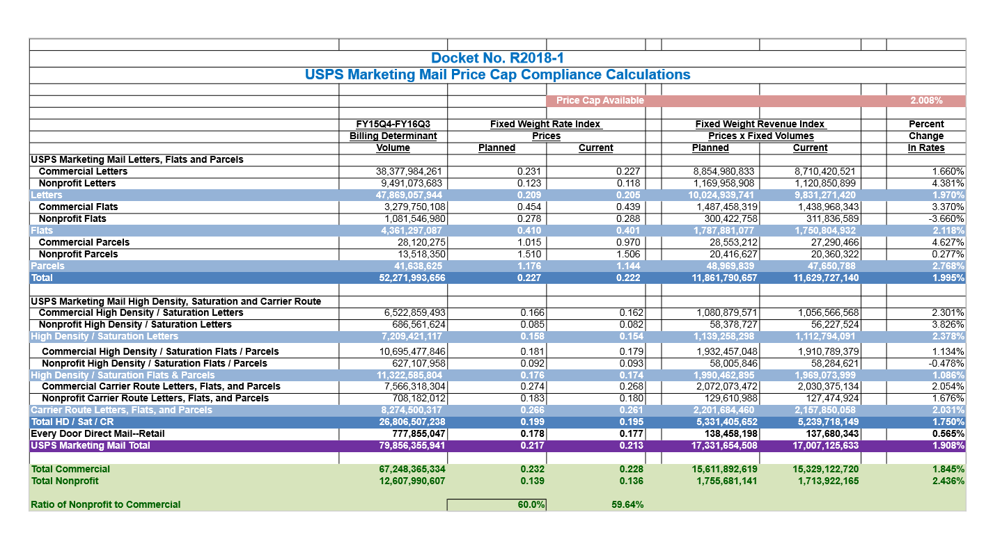
Task: Click the 'Commercial Parcels' row label
Action: tap(84, 243)
